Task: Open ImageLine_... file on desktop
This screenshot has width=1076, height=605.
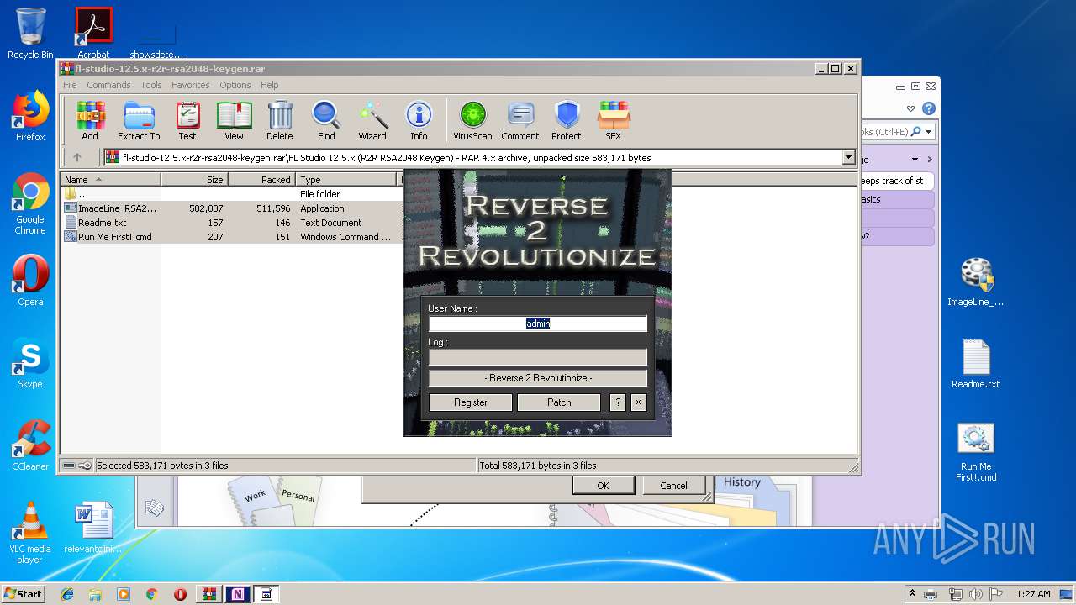Action: (976, 282)
